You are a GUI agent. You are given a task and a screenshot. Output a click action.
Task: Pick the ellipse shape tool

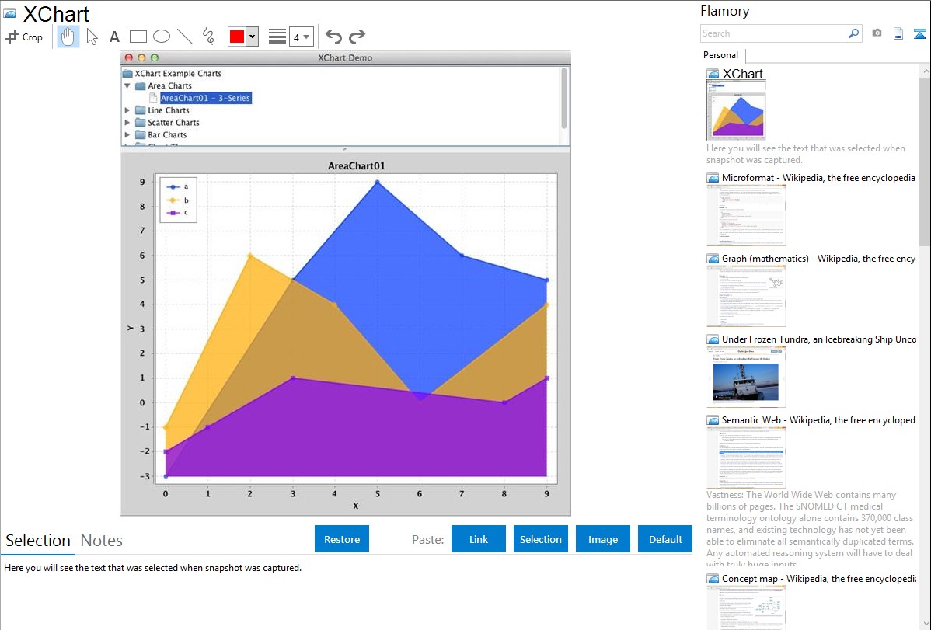(162, 37)
